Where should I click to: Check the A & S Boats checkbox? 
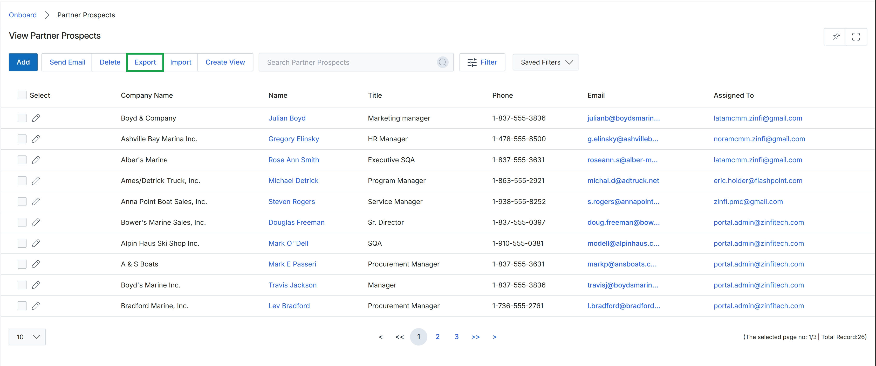[x=22, y=264]
